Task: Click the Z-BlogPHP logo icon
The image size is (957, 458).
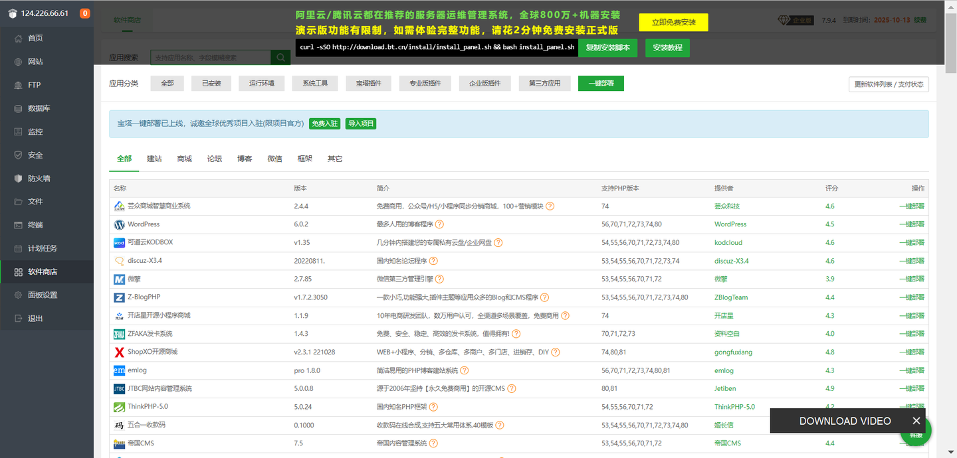Action: pos(120,297)
